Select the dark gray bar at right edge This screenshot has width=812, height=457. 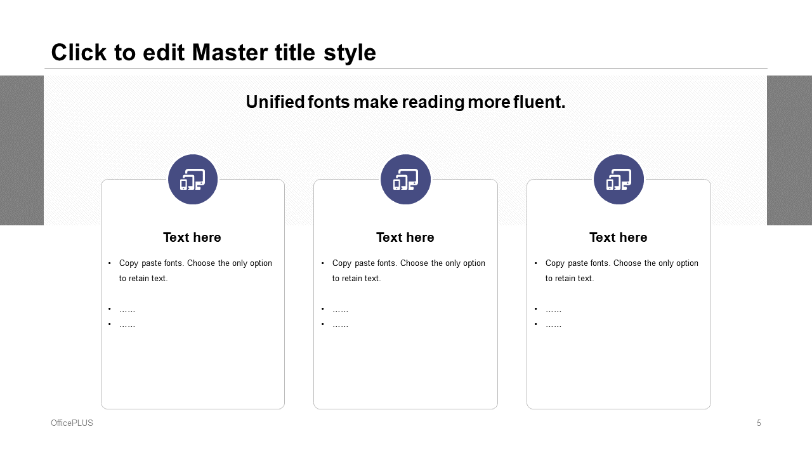[789, 150]
